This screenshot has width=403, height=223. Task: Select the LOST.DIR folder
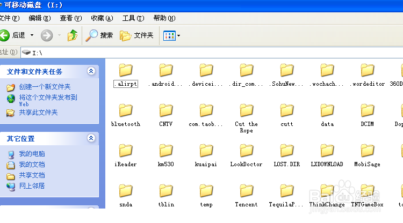[286, 156]
